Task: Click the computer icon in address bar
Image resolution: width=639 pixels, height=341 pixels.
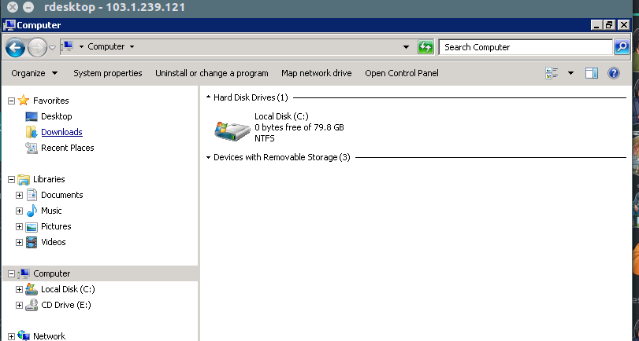Action: [68, 46]
